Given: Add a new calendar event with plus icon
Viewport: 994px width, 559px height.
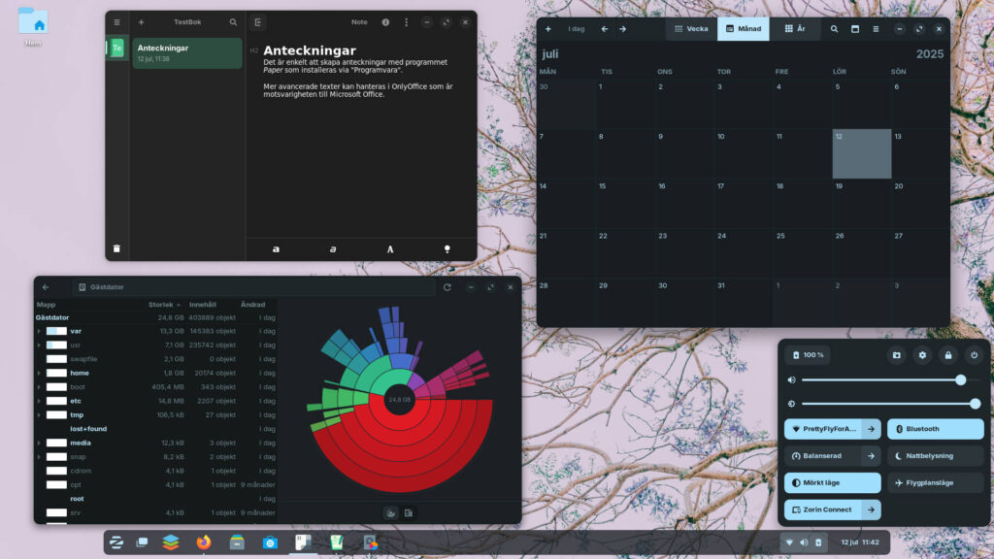Looking at the screenshot, I should [x=548, y=29].
